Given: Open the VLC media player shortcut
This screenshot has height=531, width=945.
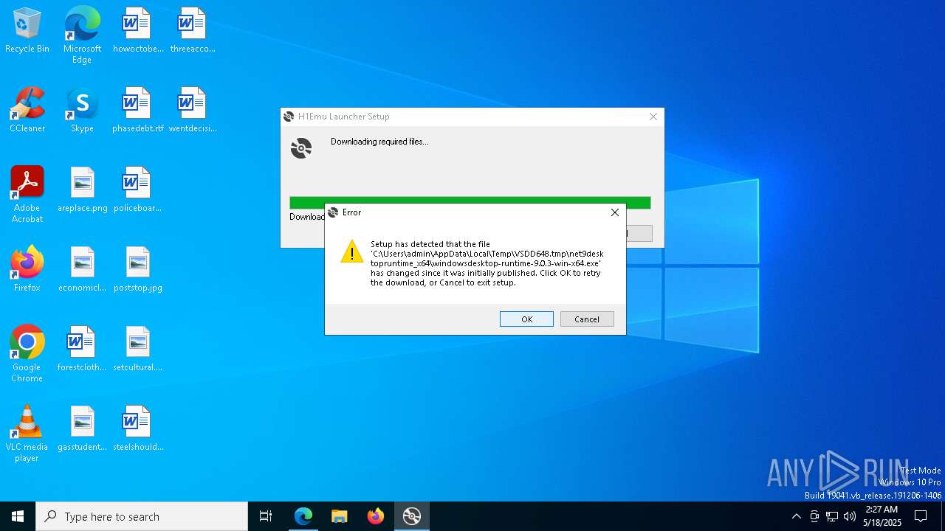Looking at the screenshot, I should 27,434.
